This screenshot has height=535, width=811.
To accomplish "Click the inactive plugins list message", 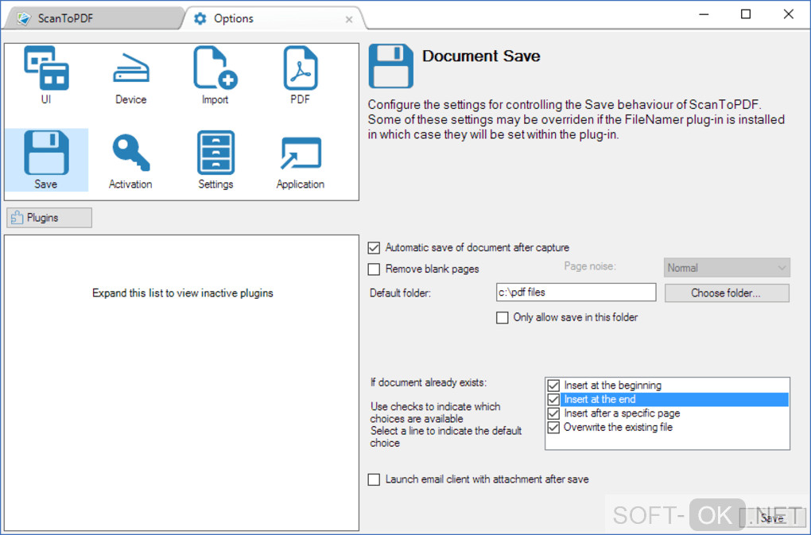I will 183,293.
